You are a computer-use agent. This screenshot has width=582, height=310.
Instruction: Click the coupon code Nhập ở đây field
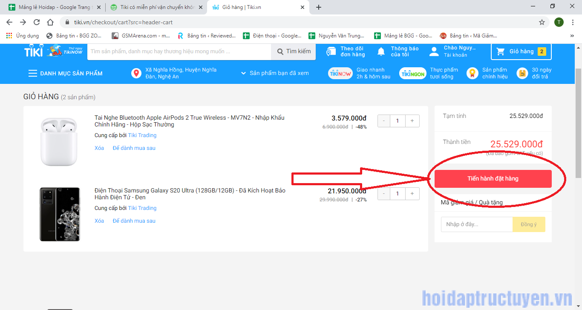point(477,224)
